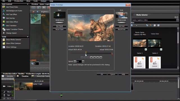Collapse the Tools panel header arrow
This screenshot has height=101, width=180.
click(28, 37)
